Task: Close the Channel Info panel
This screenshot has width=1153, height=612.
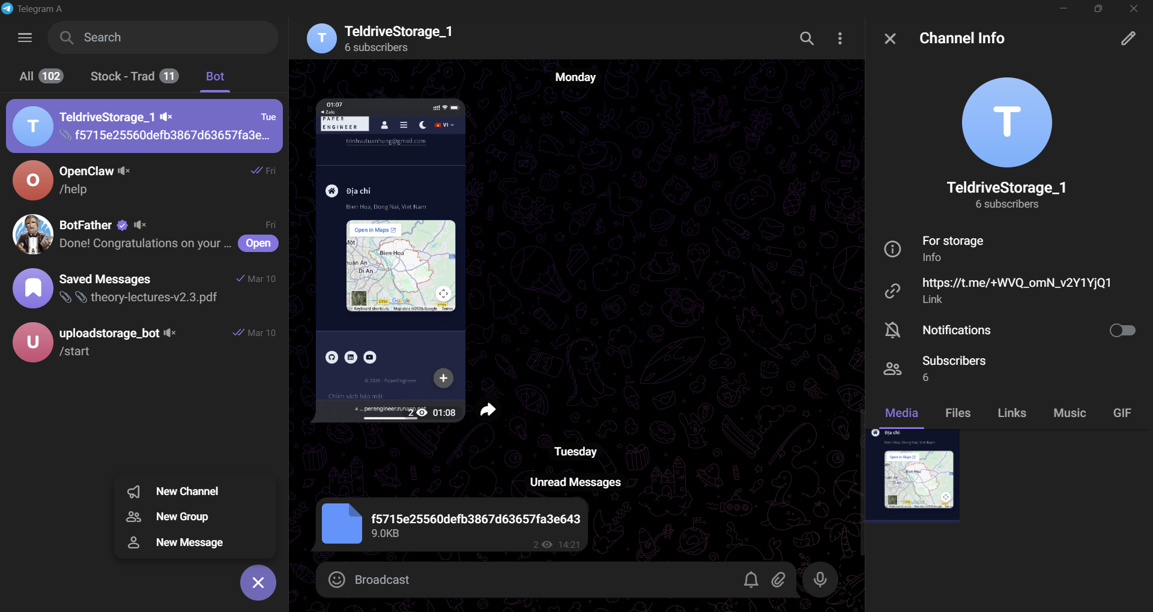Action: (890, 38)
